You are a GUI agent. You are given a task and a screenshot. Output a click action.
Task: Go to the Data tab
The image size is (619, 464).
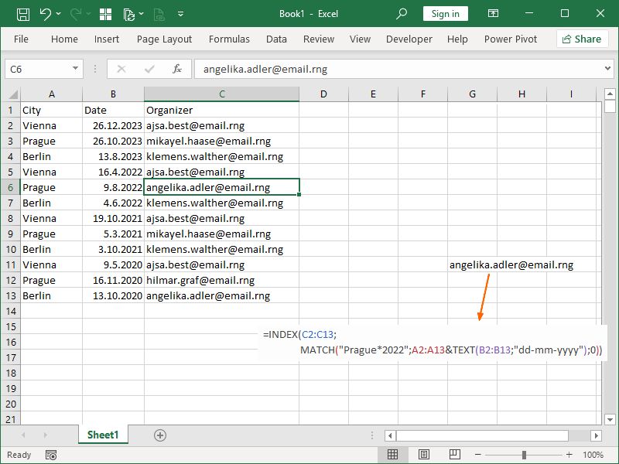[276, 39]
